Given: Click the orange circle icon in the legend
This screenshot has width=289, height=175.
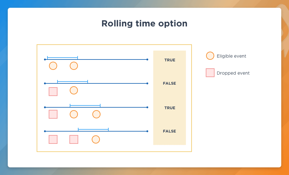Looking at the screenshot, I should pos(210,56).
